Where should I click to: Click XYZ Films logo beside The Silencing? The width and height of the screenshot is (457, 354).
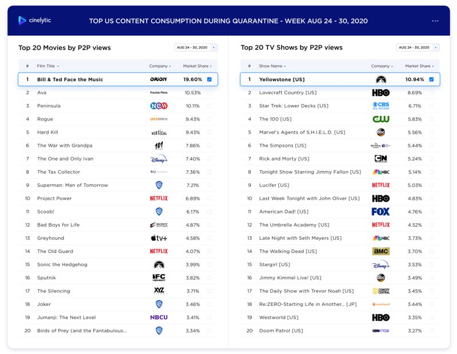coord(159,291)
